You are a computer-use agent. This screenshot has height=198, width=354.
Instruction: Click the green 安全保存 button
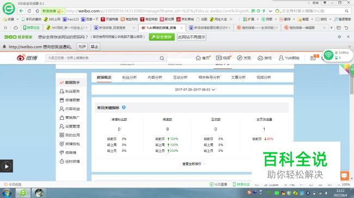162,37
